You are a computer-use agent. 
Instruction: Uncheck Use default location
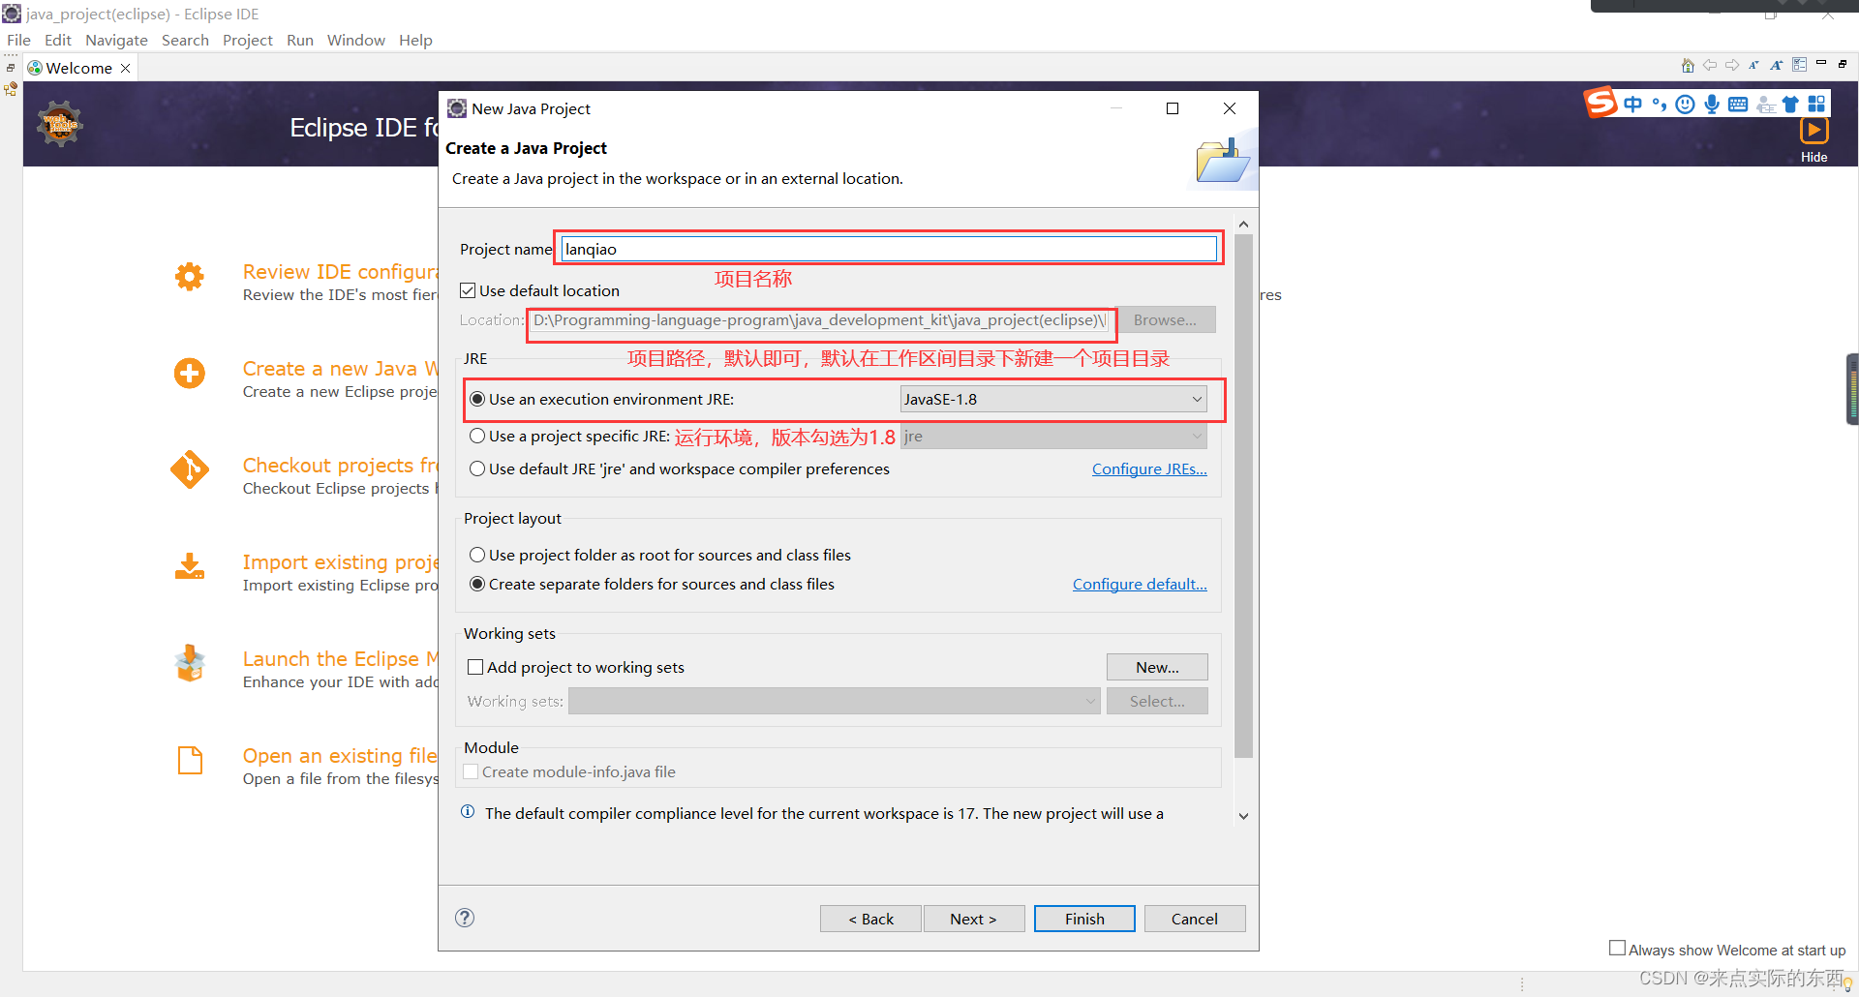tap(469, 289)
